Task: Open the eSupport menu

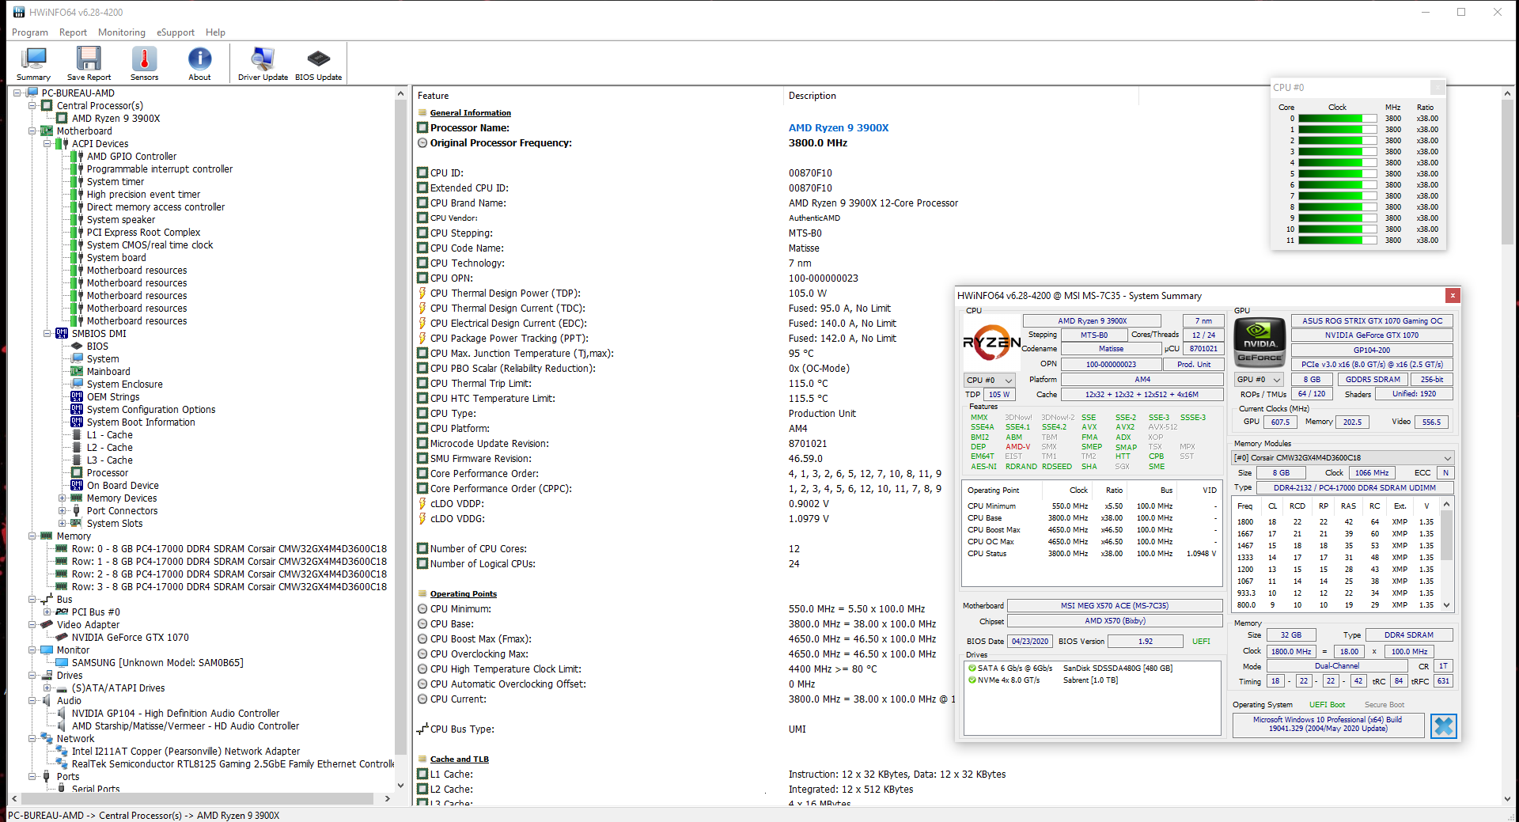Action: tap(176, 32)
